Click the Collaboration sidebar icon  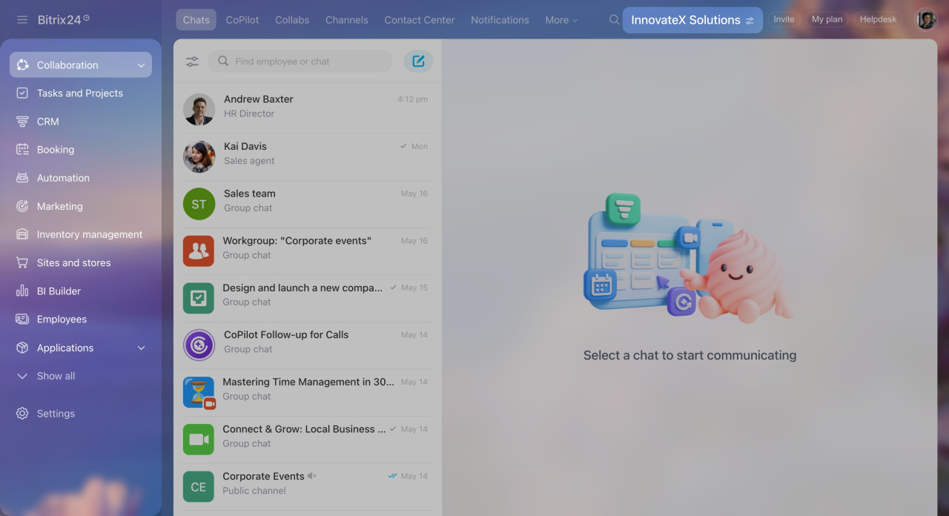click(x=22, y=65)
